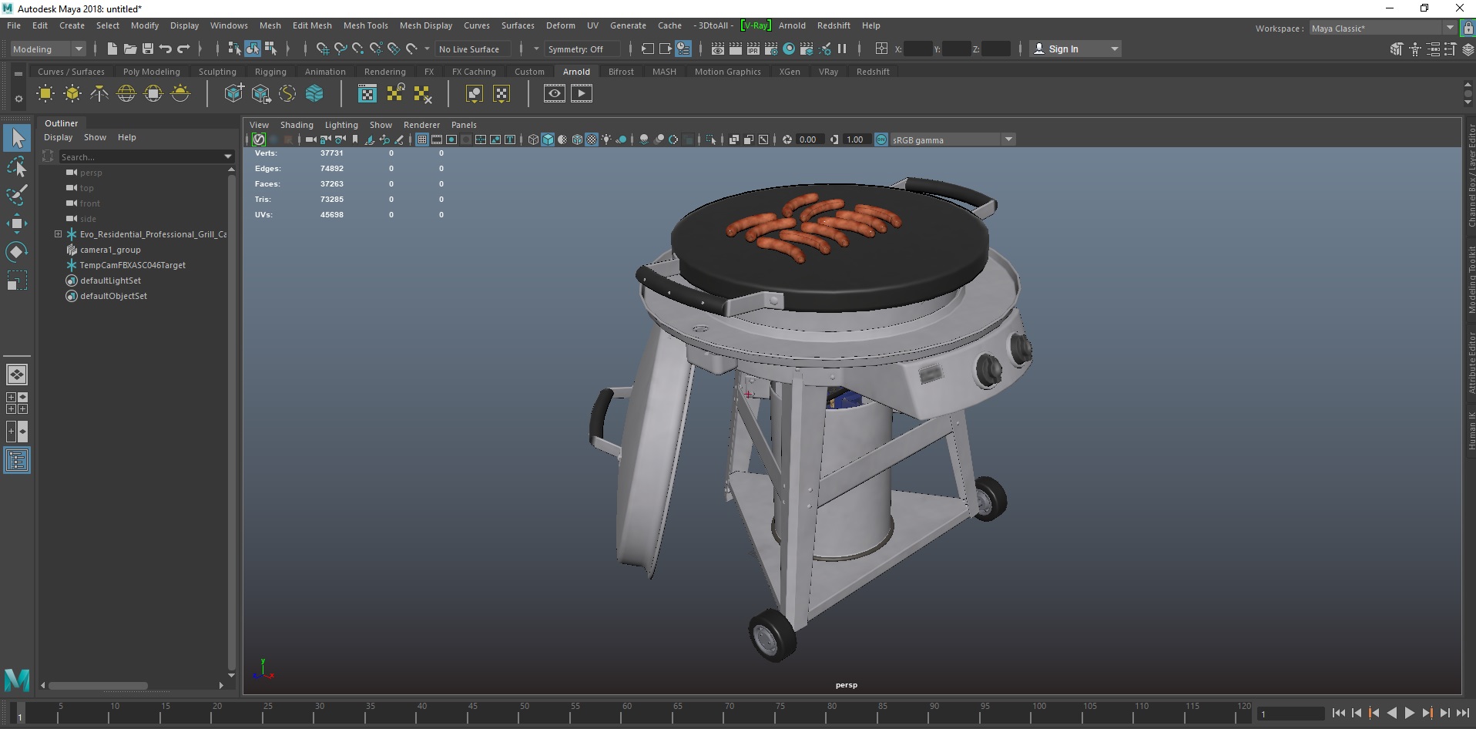Toggle Snap to Grids magnet icon
The image size is (1476, 729).
(x=323, y=49)
